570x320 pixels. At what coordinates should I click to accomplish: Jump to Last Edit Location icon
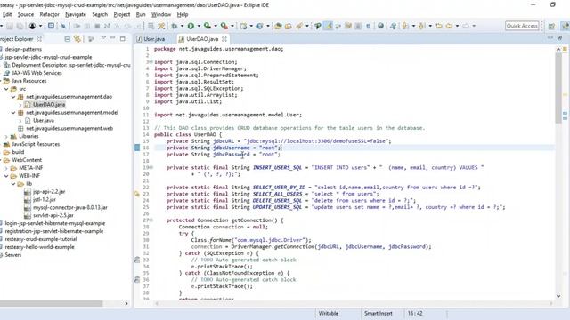[439, 26]
